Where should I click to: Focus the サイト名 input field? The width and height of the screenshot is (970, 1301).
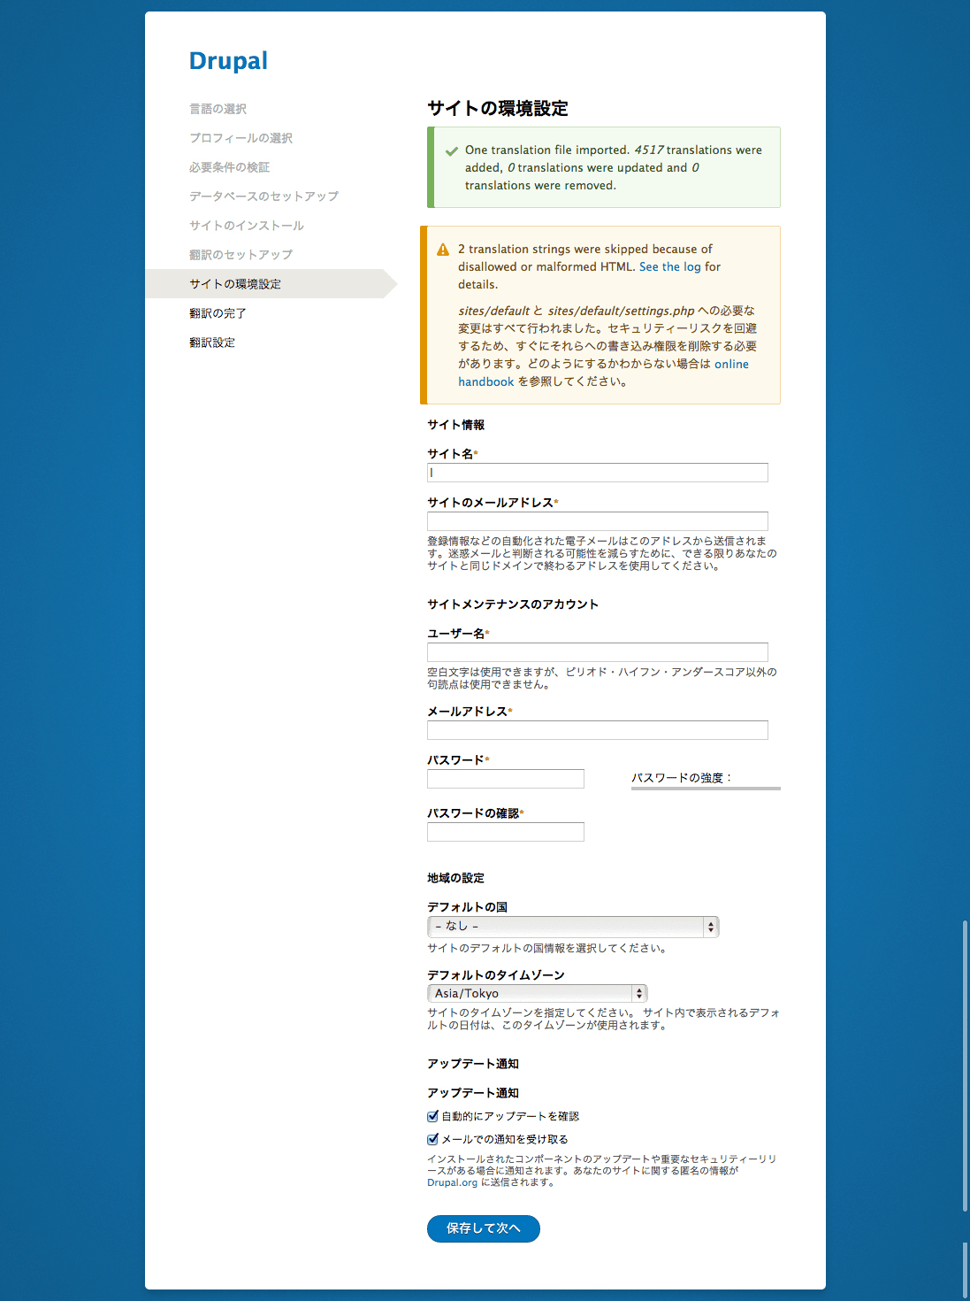tap(598, 473)
